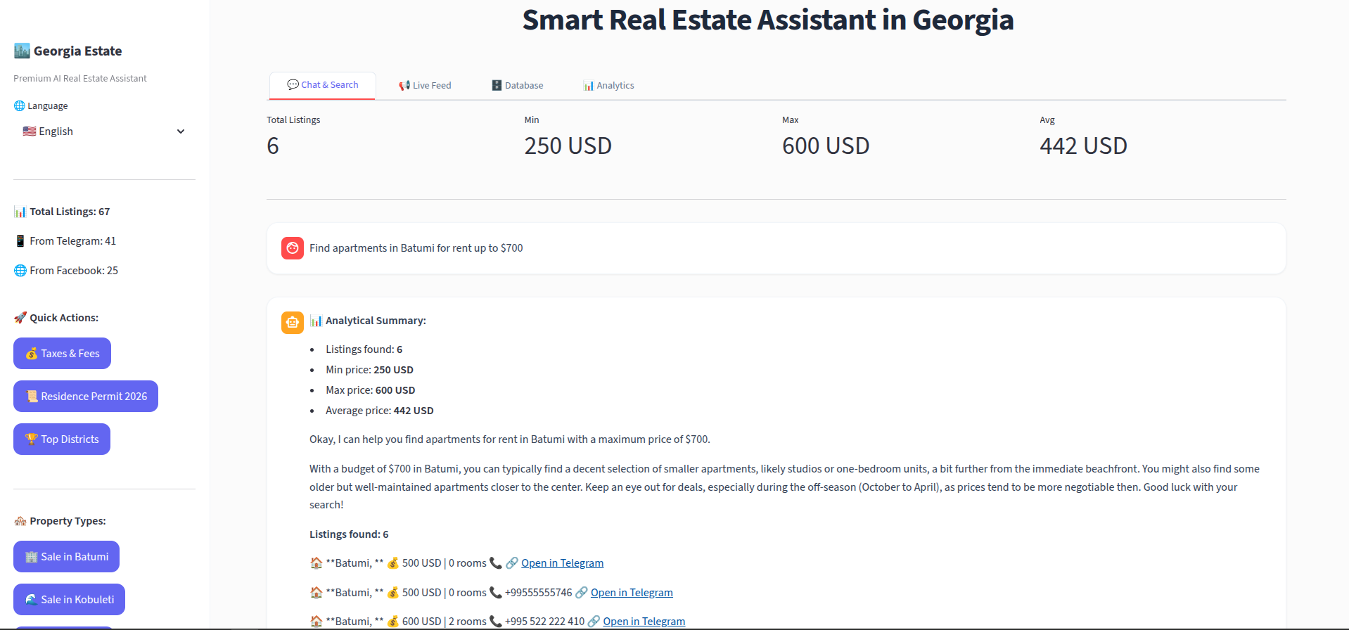The width and height of the screenshot is (1349, 630).
Task: Click the user message about Batumi apartments
Action: point(416,248)
